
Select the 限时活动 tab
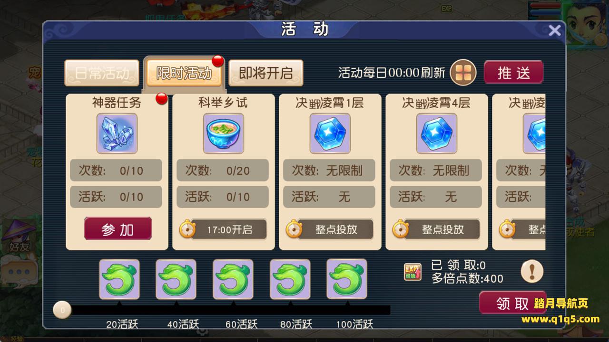click(x=184, y=73)
